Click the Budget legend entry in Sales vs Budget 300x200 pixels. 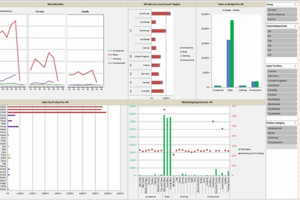[x=227, y=10]
